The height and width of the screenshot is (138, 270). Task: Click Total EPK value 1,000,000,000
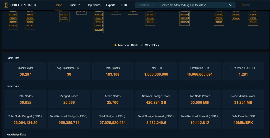[x=156, y=74]
